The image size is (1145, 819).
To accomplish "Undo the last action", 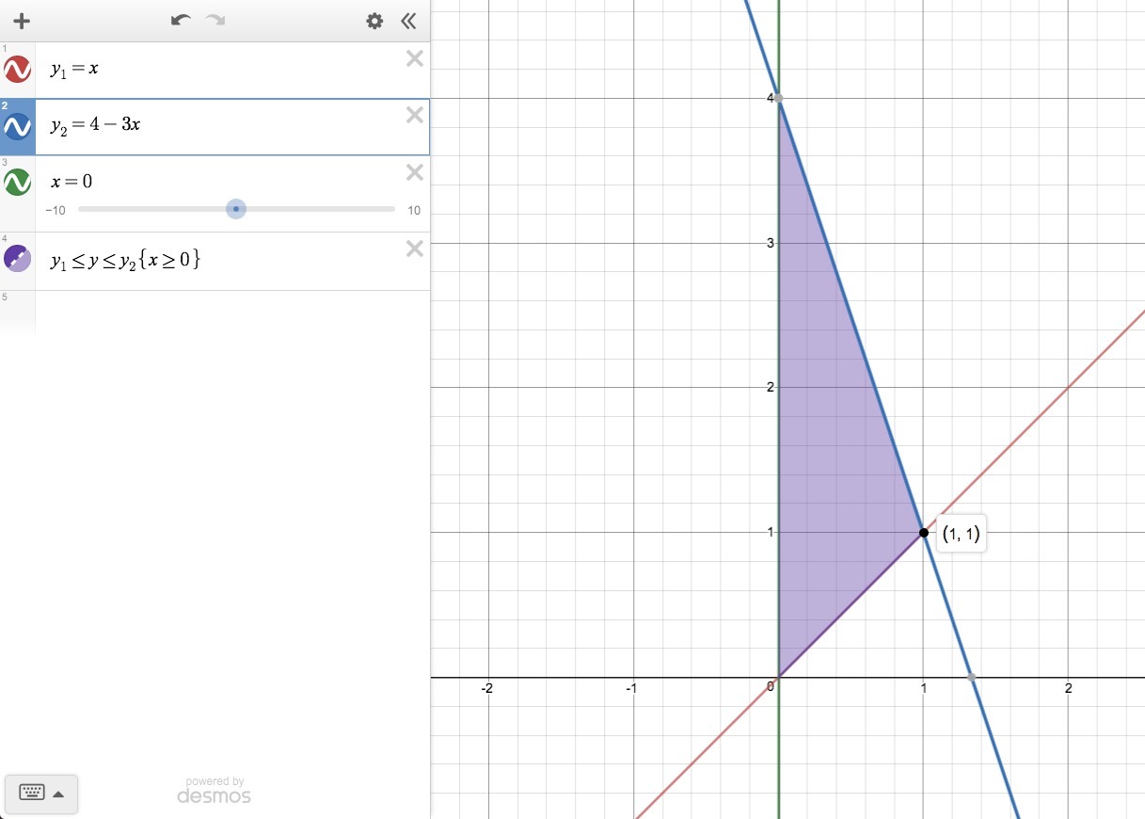I will (x=181, y=21).
